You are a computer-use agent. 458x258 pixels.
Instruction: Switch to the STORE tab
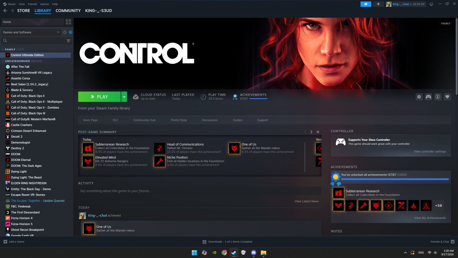tap(24, 11)
